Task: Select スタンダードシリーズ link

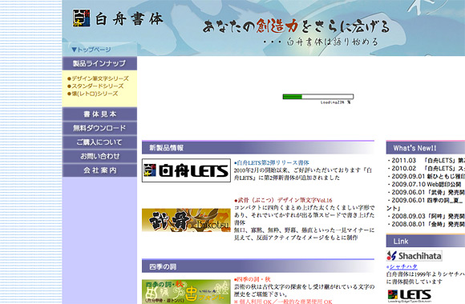Action: (x=95, y=86)
